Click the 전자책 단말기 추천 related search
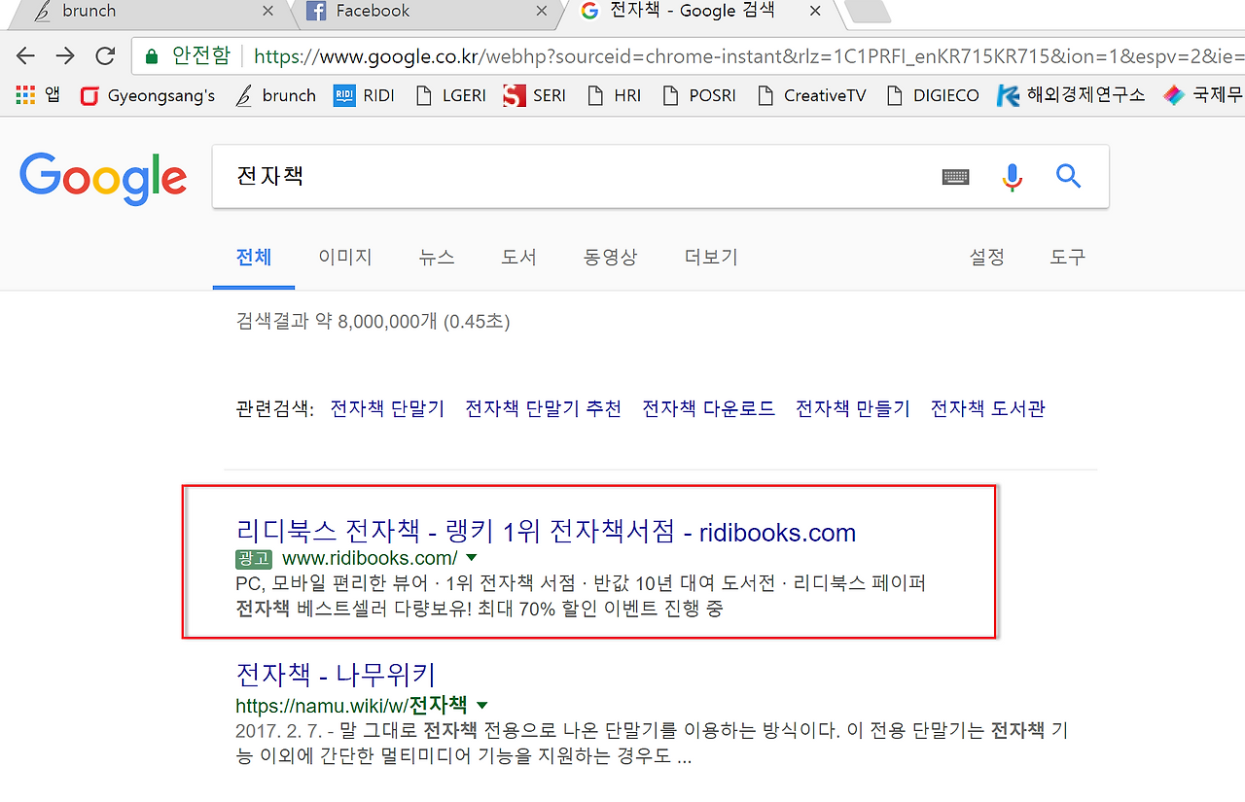Viewport: 1245px width, 802px height. [543, 408]
